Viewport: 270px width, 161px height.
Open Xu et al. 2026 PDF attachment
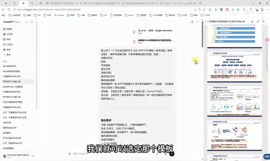click(153, 32)
